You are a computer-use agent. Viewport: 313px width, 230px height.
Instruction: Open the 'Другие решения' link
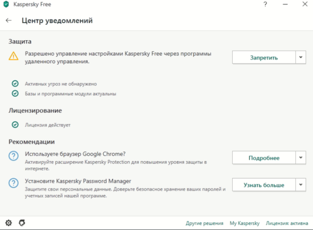point(204,223)
